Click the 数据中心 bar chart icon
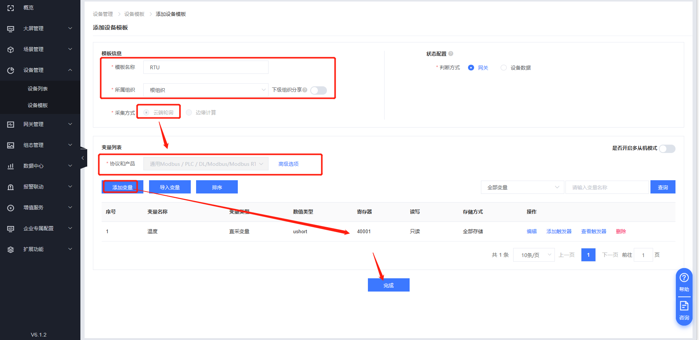Image resolution: width=699 pixels, height=340 pixels. tap(11, 166)
